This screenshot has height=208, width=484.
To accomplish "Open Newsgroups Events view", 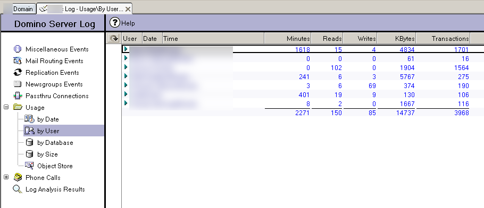I will pos(54,84).
